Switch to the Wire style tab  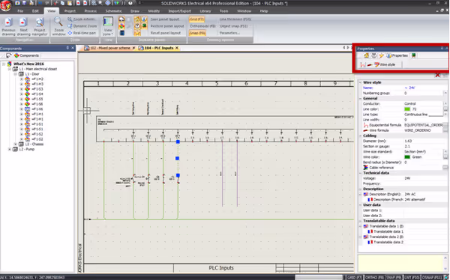click(385, 65)
